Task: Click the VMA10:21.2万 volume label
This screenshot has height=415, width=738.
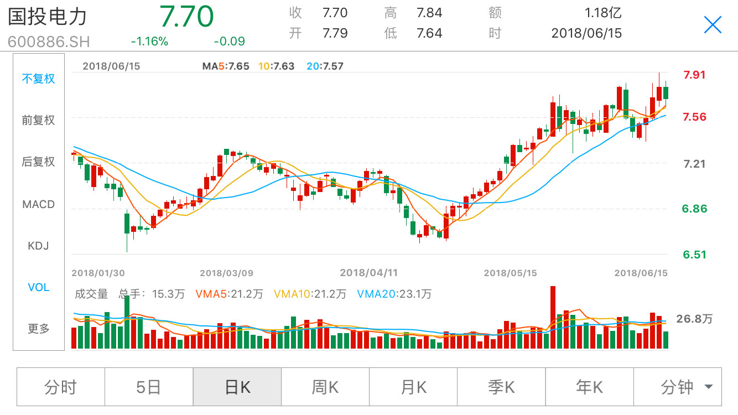Action: 310,294
